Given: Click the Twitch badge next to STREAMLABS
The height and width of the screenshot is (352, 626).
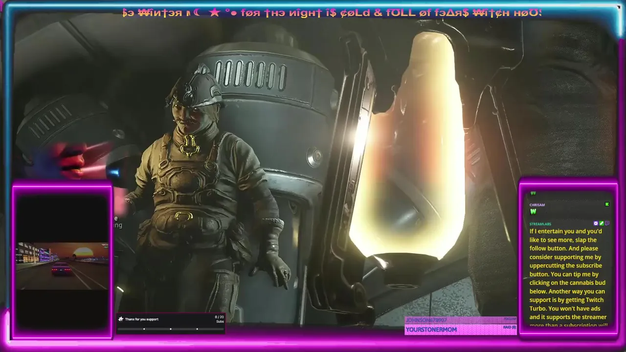Looking at the screenshot, I should tap(607, 223).
